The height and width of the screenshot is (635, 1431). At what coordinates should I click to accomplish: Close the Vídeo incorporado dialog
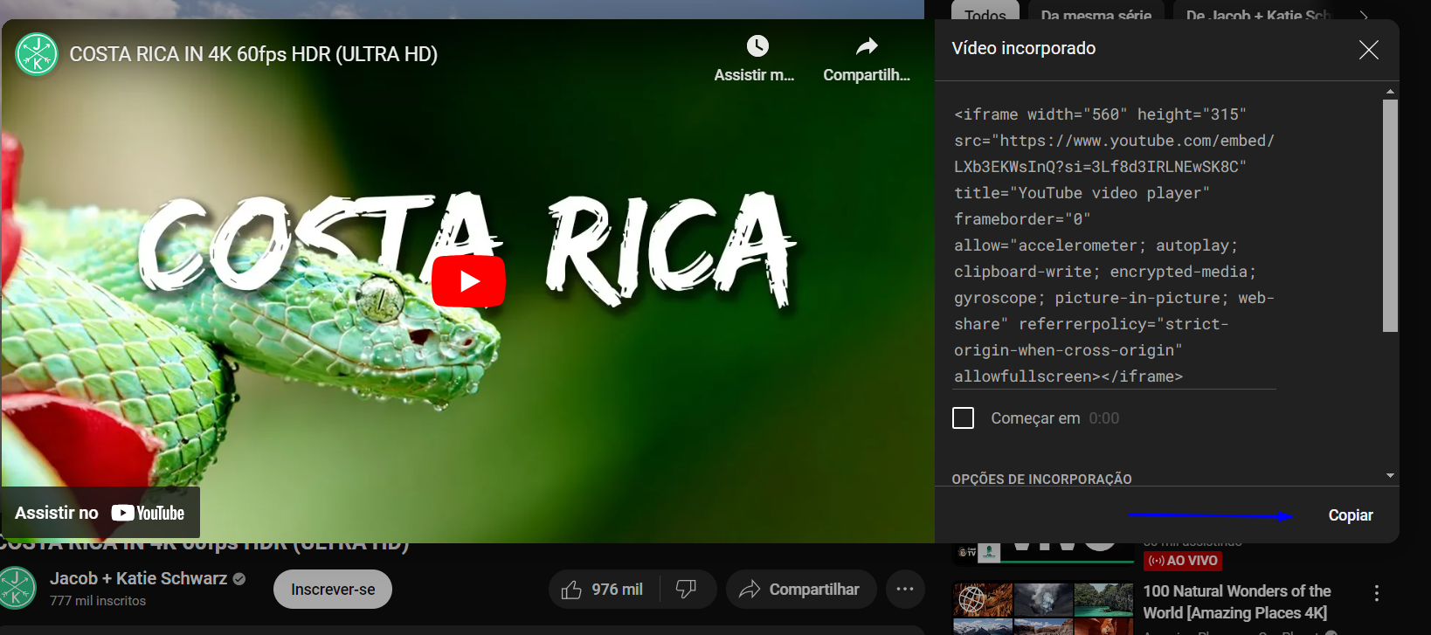click(1369, 50)
